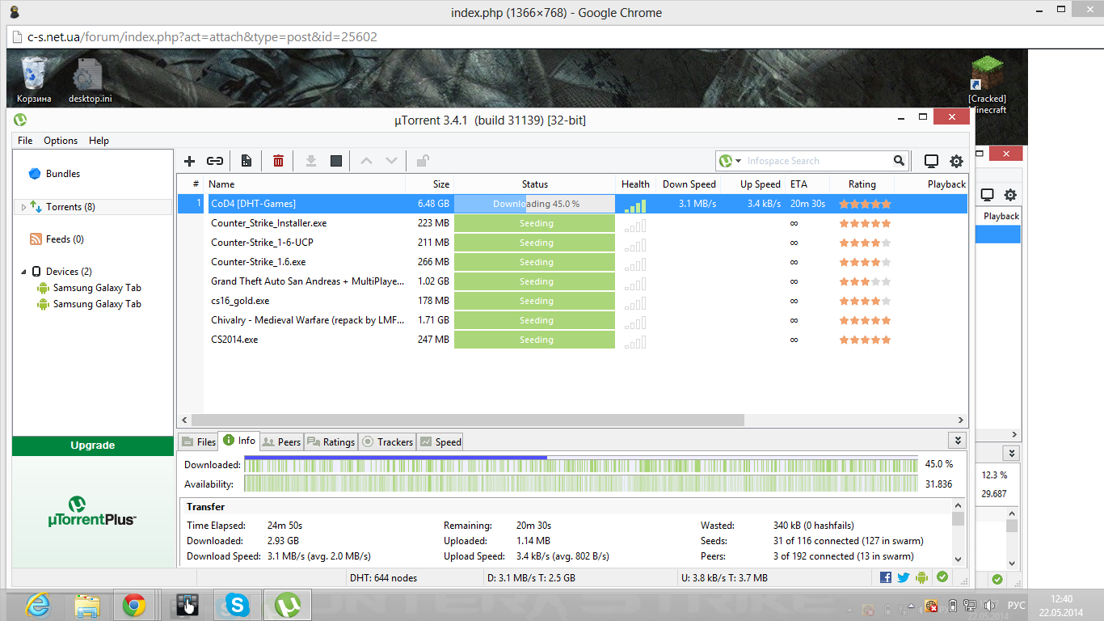This screenshot has height=621, width=1104.
Task: Select the desktop.ini file icon
Action: (90, 80)
